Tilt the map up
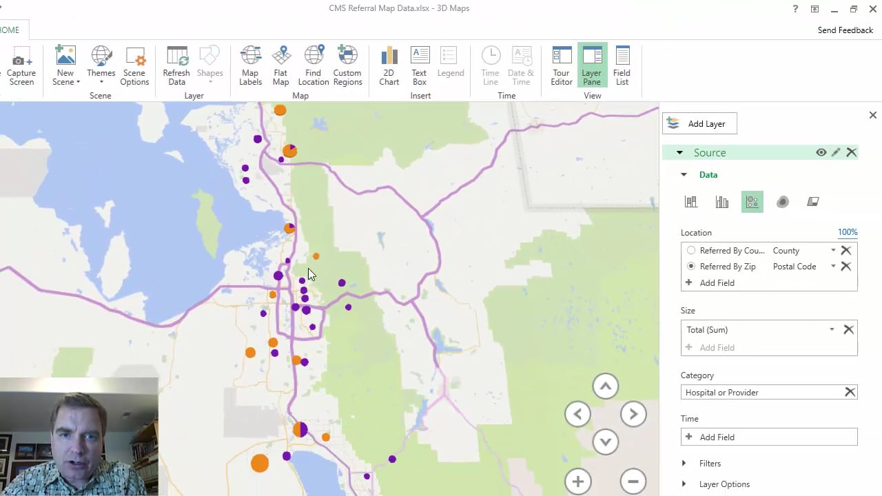882x496 pixels. (605, 386)
